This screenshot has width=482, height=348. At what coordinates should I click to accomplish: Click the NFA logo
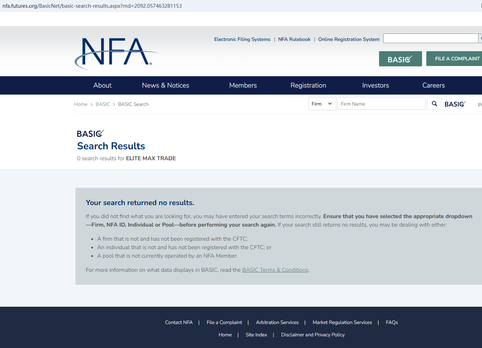pos(117,53)
